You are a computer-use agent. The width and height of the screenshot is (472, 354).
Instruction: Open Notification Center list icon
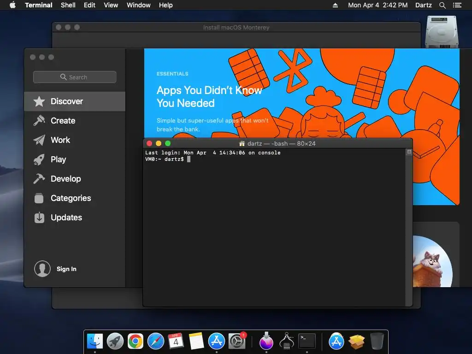click(457, 5)
